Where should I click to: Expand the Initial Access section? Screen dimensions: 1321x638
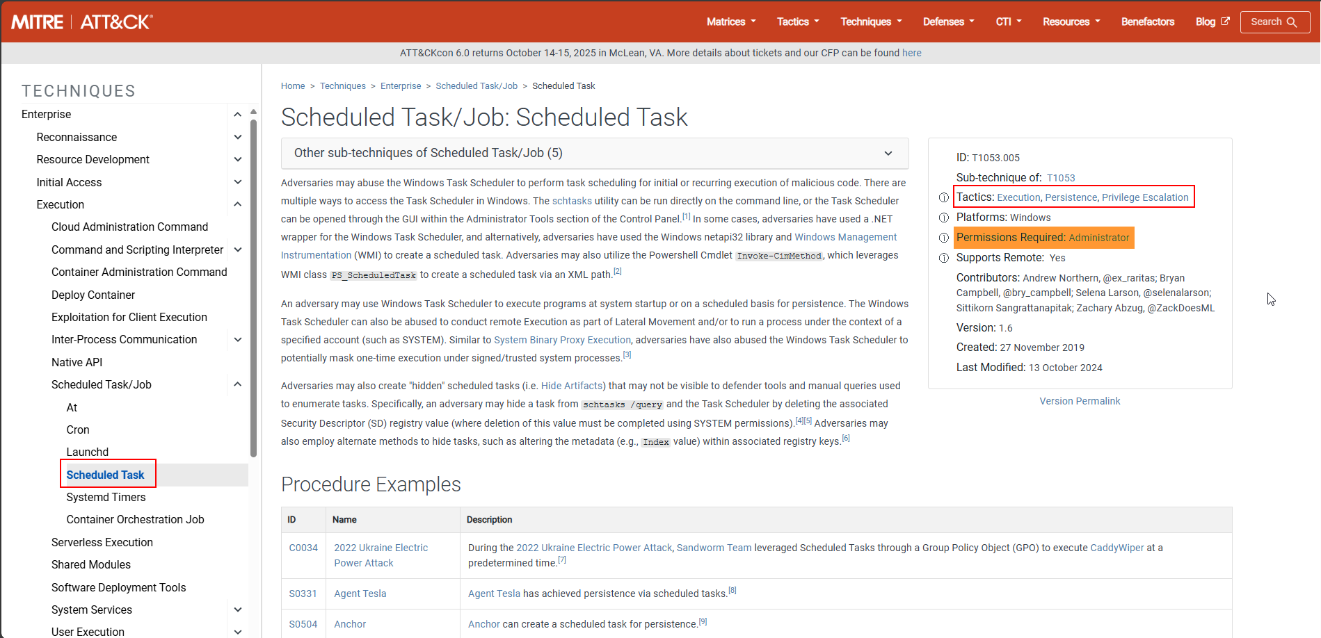237,182
